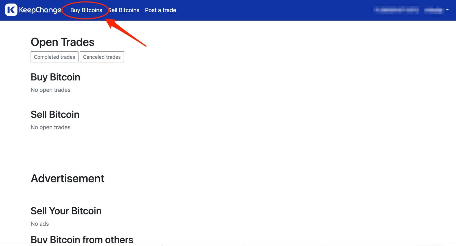456x246 pixels.
Task: Select the Sell Your Bitcoin heading
Action: 66,211
